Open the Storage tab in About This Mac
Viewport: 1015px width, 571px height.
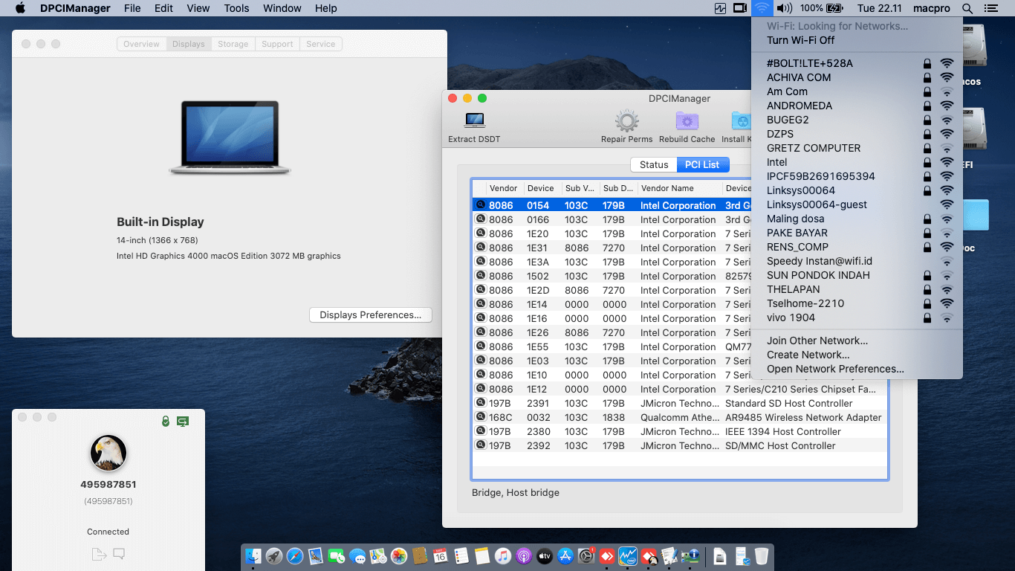[233, 44]
